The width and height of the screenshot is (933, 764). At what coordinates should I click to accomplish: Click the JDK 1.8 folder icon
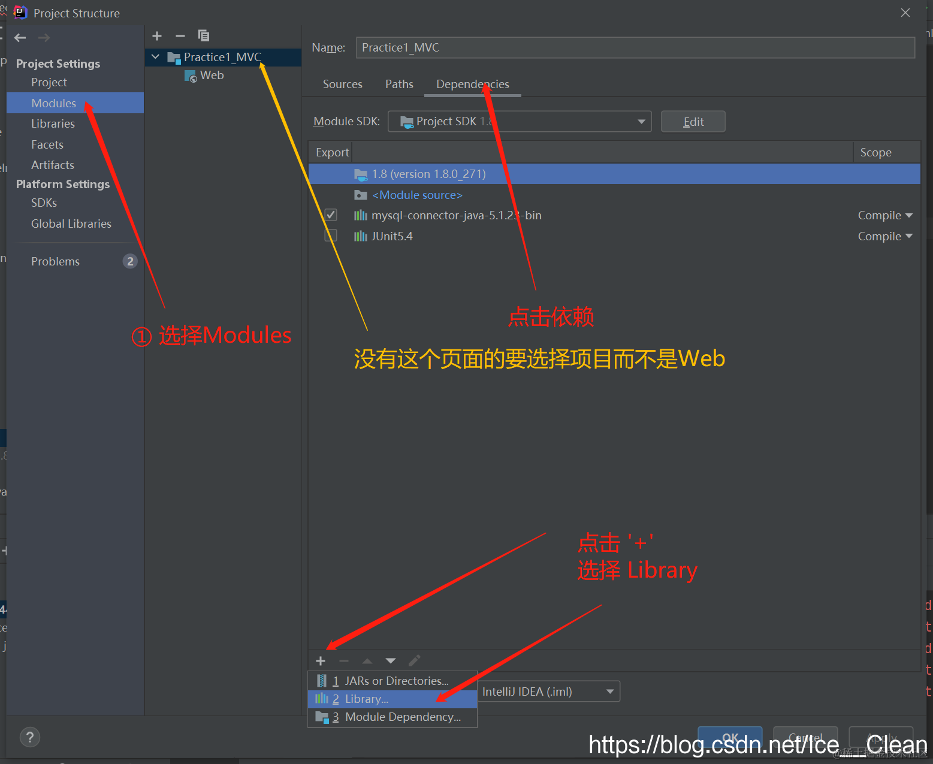point(361,174)
